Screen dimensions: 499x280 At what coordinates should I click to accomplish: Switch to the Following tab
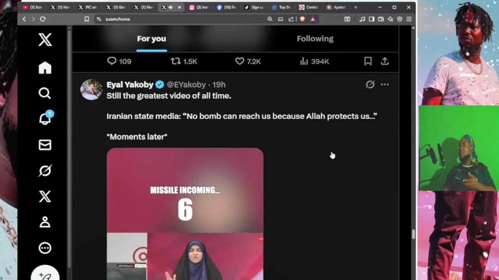[x=315, y=38]
